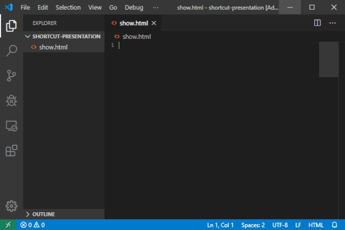Open the Selection menu
The height and width of the screenshot is (230, 345).
[x=68, y=8]
